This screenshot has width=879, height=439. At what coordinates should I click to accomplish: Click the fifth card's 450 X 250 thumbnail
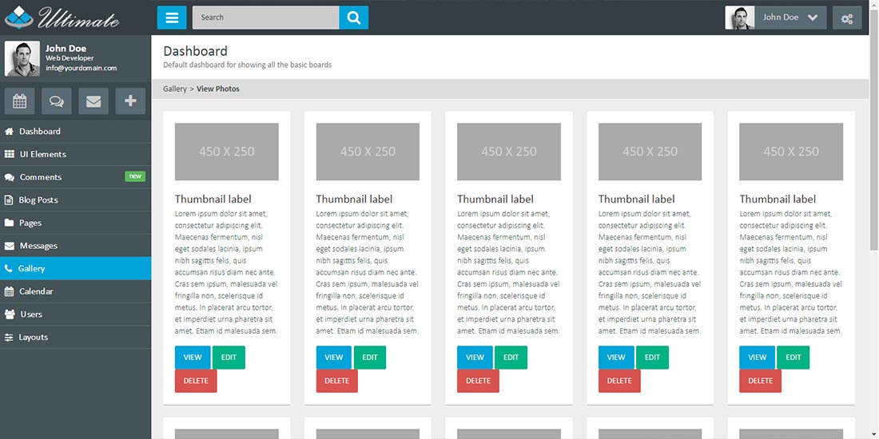tap(791, 152)
